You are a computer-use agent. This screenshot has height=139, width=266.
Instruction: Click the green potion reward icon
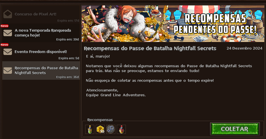click(90, 129)
